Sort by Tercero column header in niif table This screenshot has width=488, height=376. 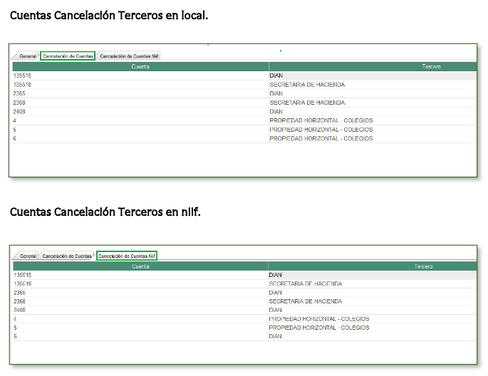(424, 266)
